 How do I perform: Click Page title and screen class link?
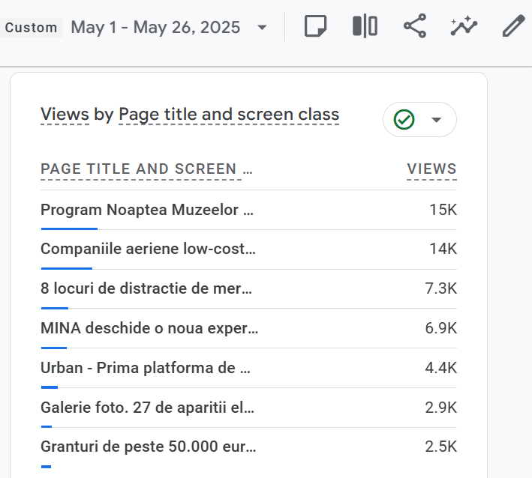tap(229, 114)
